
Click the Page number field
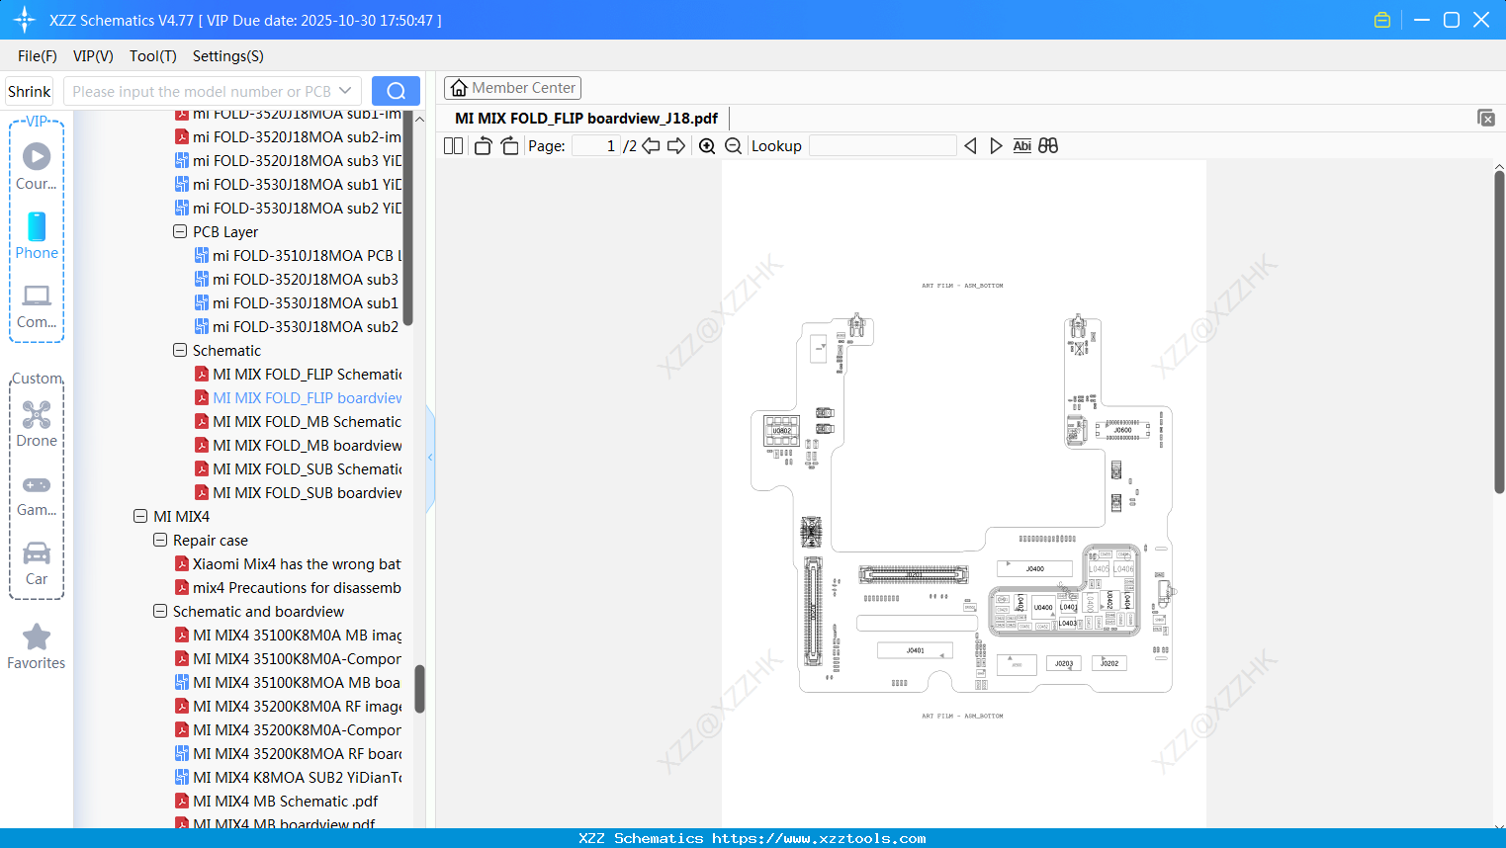point(596,146)
